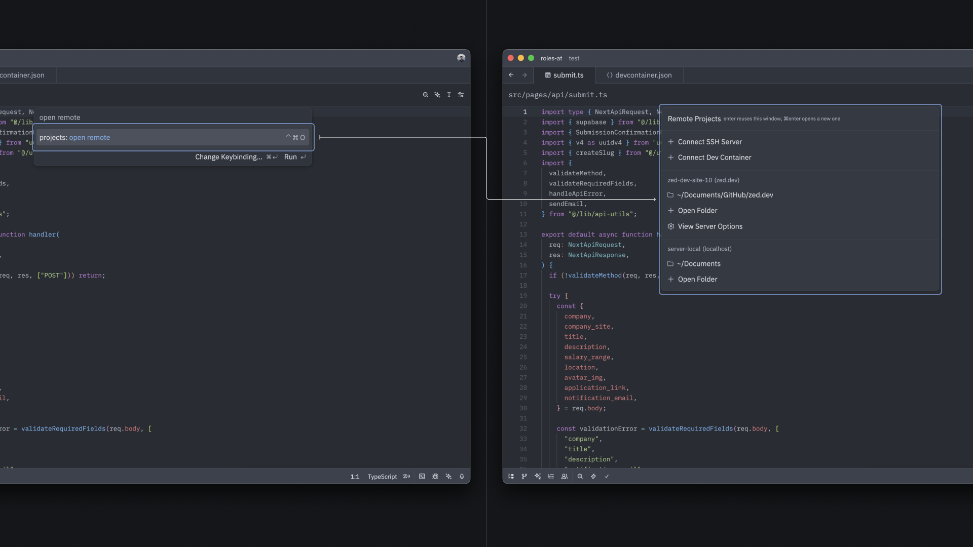Open the git branch panel icon
The width and height of the screenshot is (973, 547).
(524, 477)
